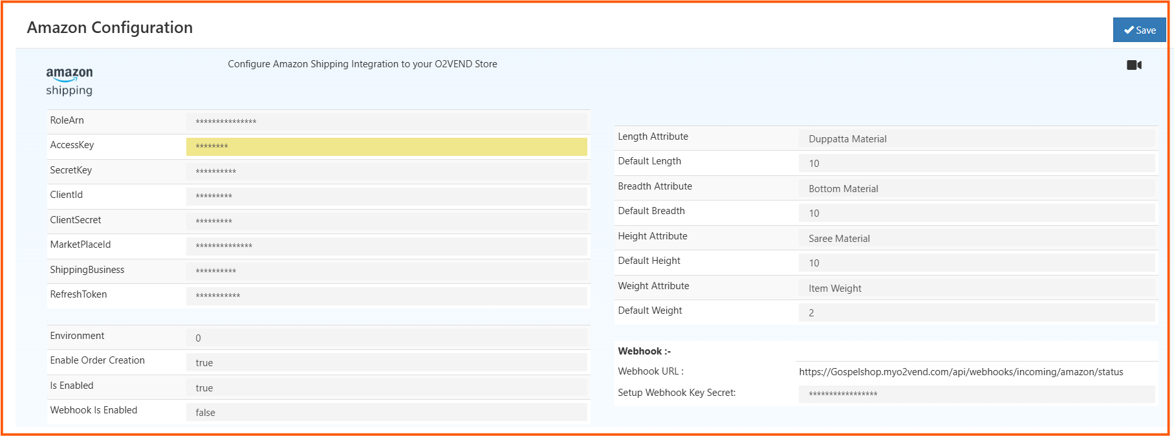The image size is (1174, 436).
Task: Click the highlighted AccessKey field
Action: [x=387, y=147]
